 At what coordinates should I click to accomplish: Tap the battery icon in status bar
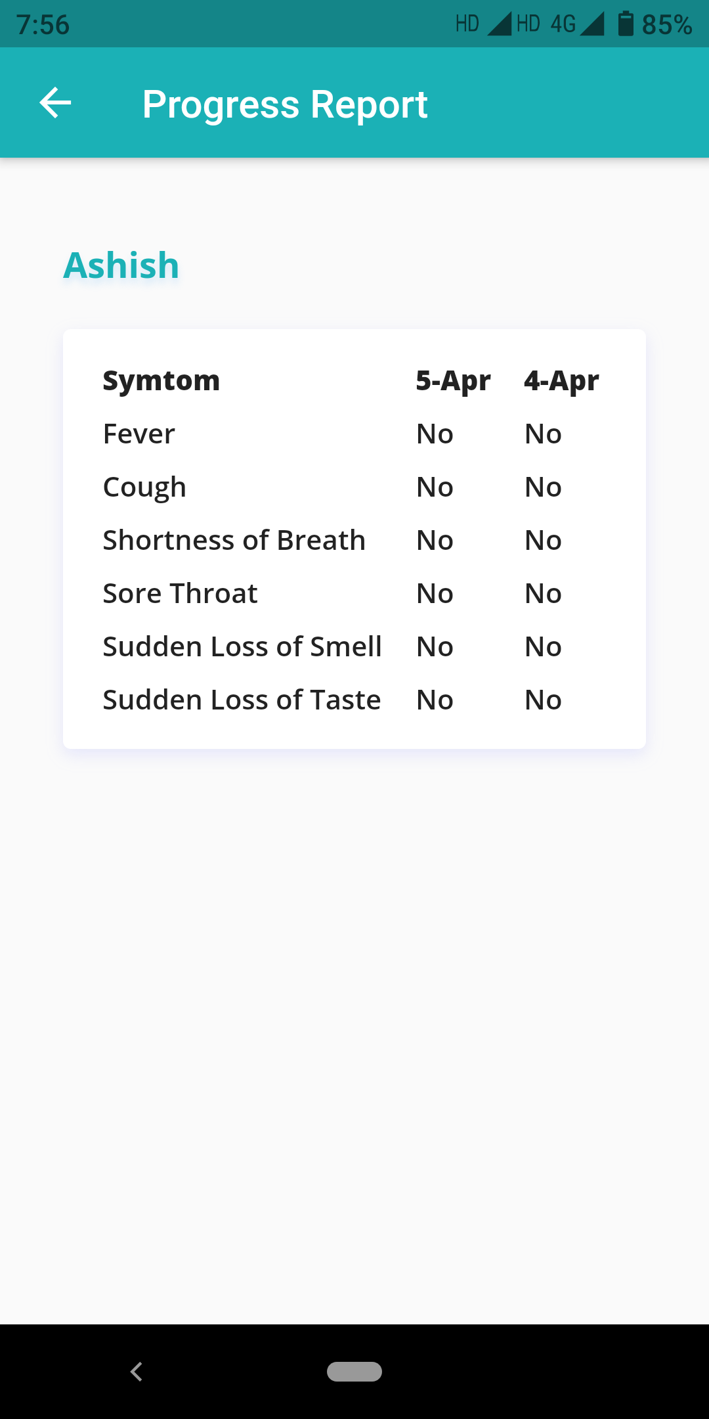point(626,24)
